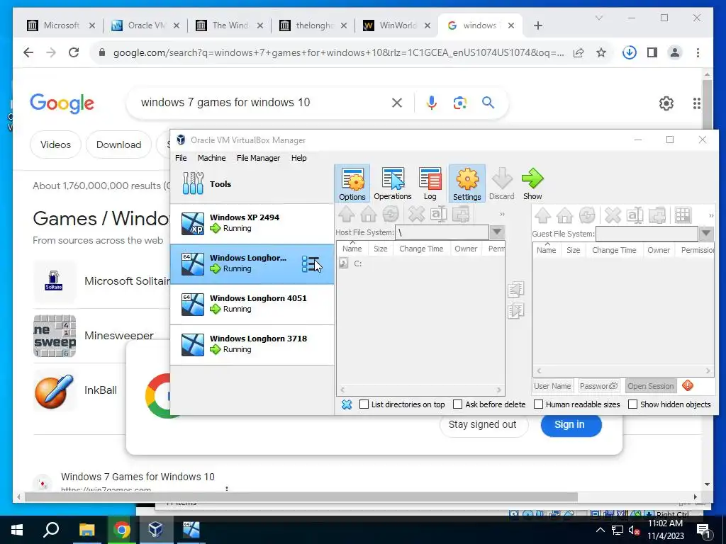Close options panel with the blue X icon
Image resolution: width=726 pixels, height=544 pixels.
(x=346, y=404)
